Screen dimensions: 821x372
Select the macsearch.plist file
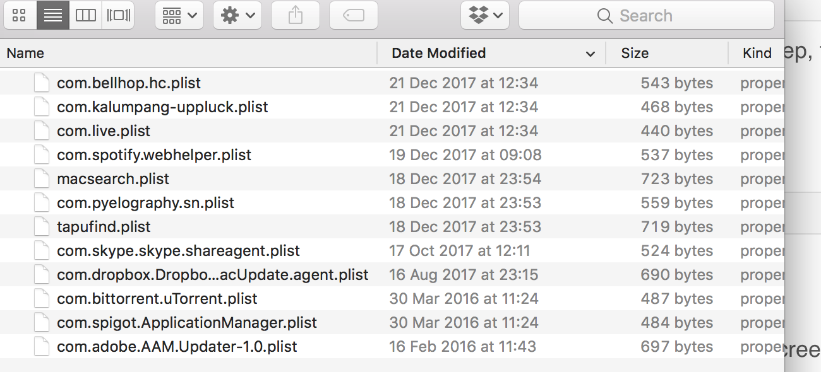113,178
